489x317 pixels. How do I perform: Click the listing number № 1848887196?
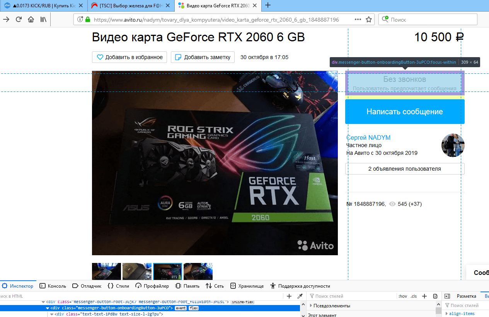(366, 204)
